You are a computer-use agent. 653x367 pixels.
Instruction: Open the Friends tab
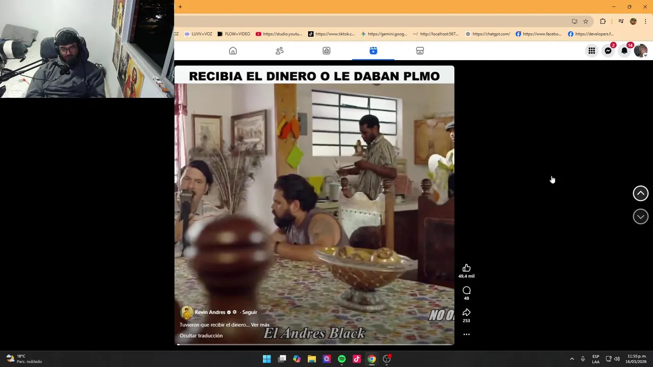point(280,50)
